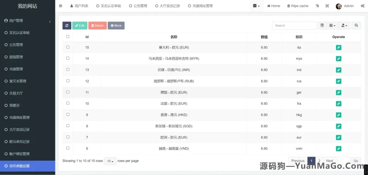
Task: Edit row 12 俄罗斯 with green pencil icon
Action: coord(339,81)
